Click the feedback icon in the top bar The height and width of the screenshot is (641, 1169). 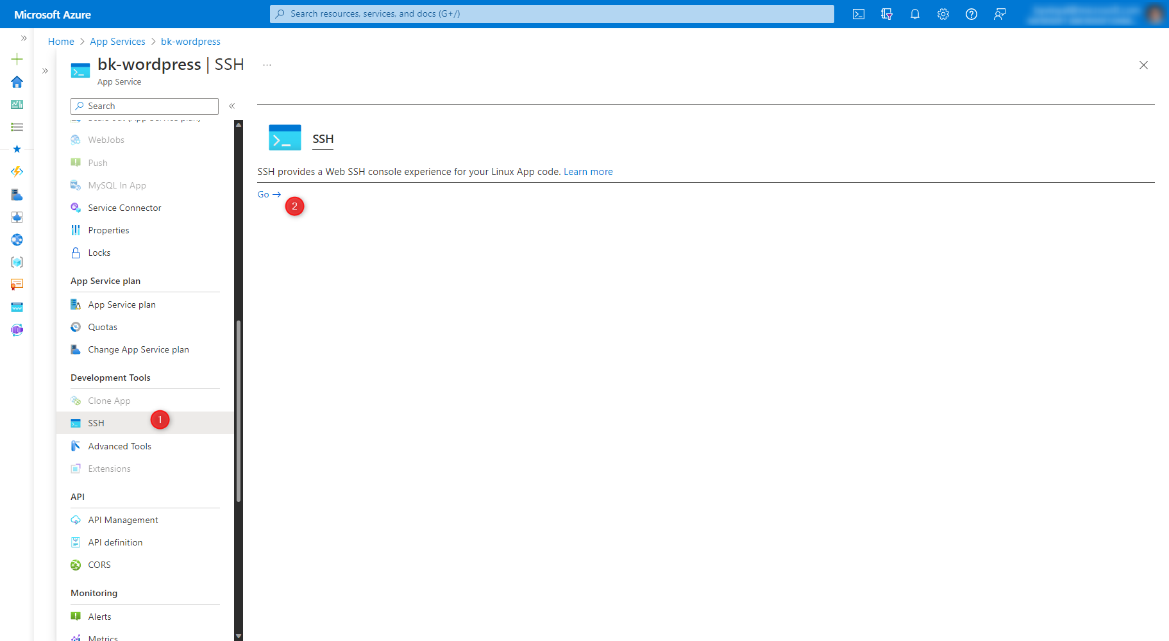(1000, 13)
